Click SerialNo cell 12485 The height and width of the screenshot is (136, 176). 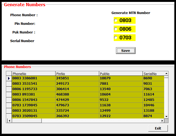click(153, 100)
